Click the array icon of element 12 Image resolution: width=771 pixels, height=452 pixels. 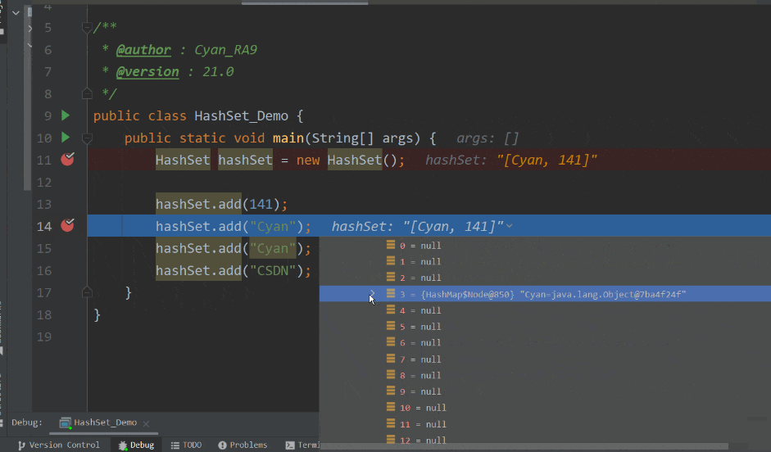point(391,439)
